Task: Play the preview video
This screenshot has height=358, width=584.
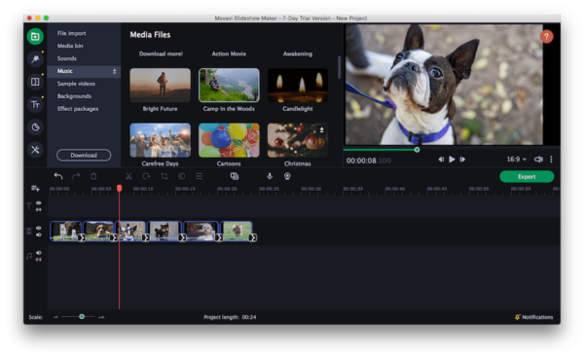Action: 452,160
